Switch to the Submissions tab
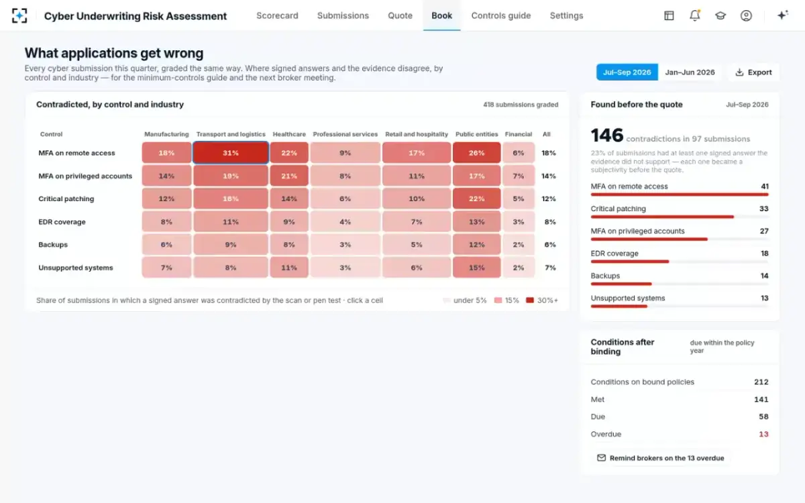Viewport: 805px width, 503px height. tap(343, 15)
